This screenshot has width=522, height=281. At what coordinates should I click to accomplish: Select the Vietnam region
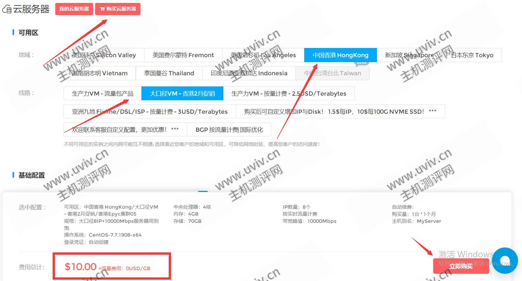pyautogui.click(x=100, y=73)
